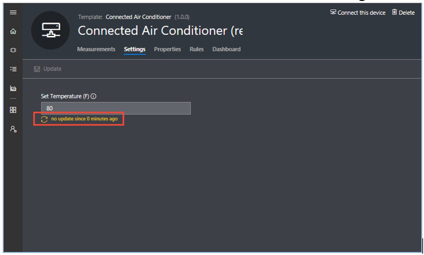The image size is (424, 255).
Task: Switch to the Rules tab
Action: click(197, 49)
